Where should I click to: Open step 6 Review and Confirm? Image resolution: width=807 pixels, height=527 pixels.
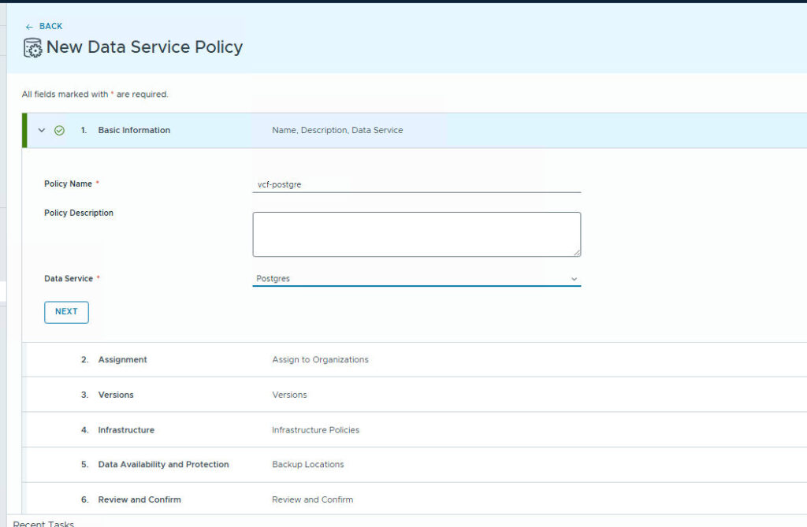pyautogui.click(x=139, y=499)
